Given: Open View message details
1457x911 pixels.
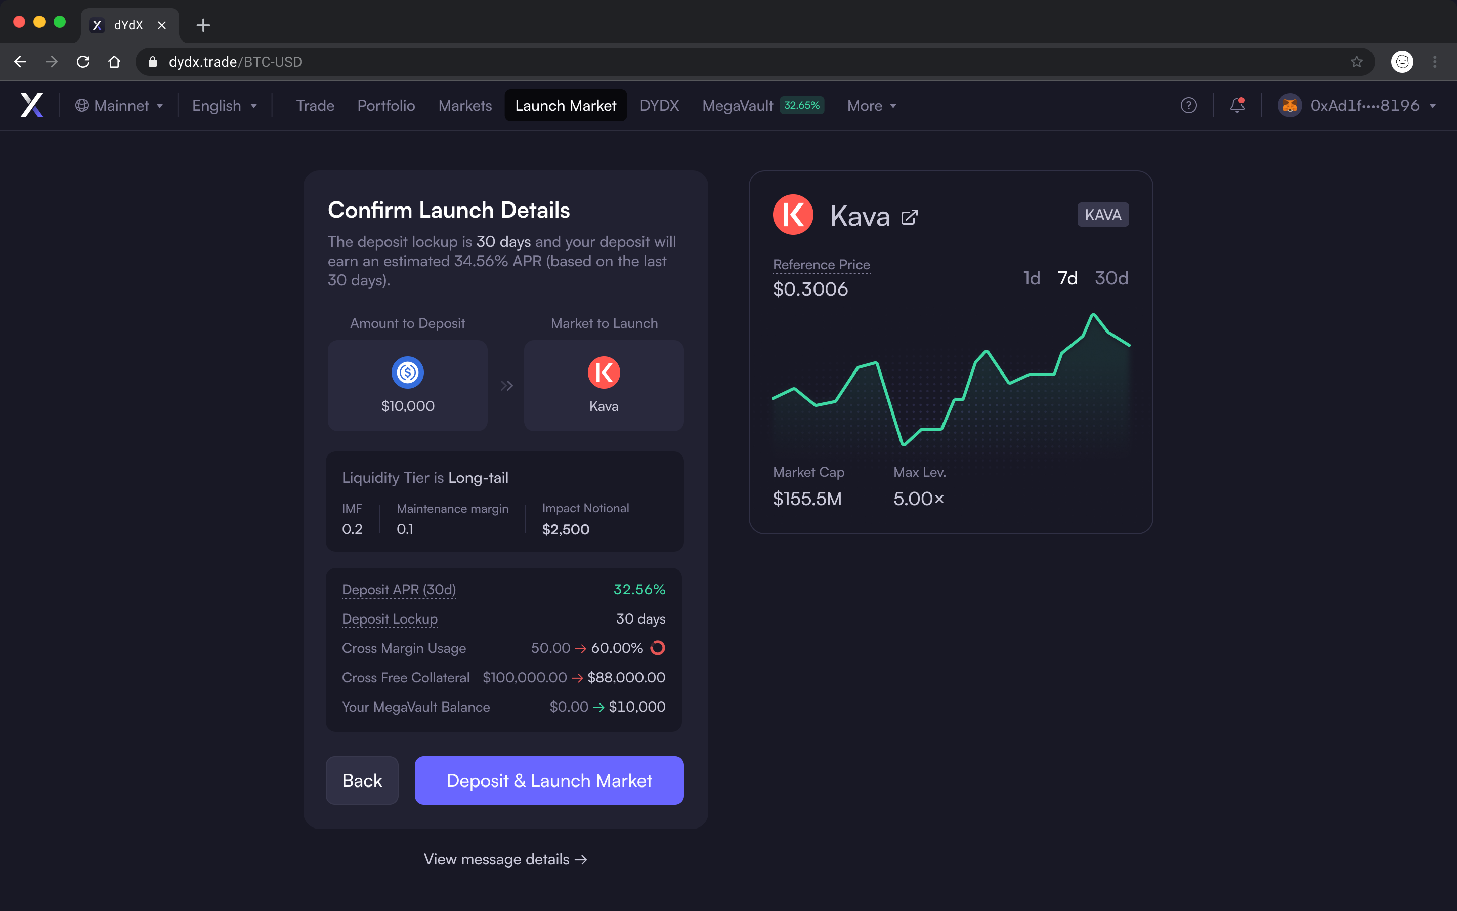Looking at the screenshot, I should (505, 859).
